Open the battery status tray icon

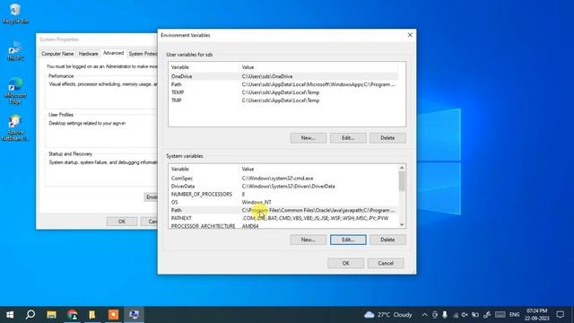click(x=474, y=315)
